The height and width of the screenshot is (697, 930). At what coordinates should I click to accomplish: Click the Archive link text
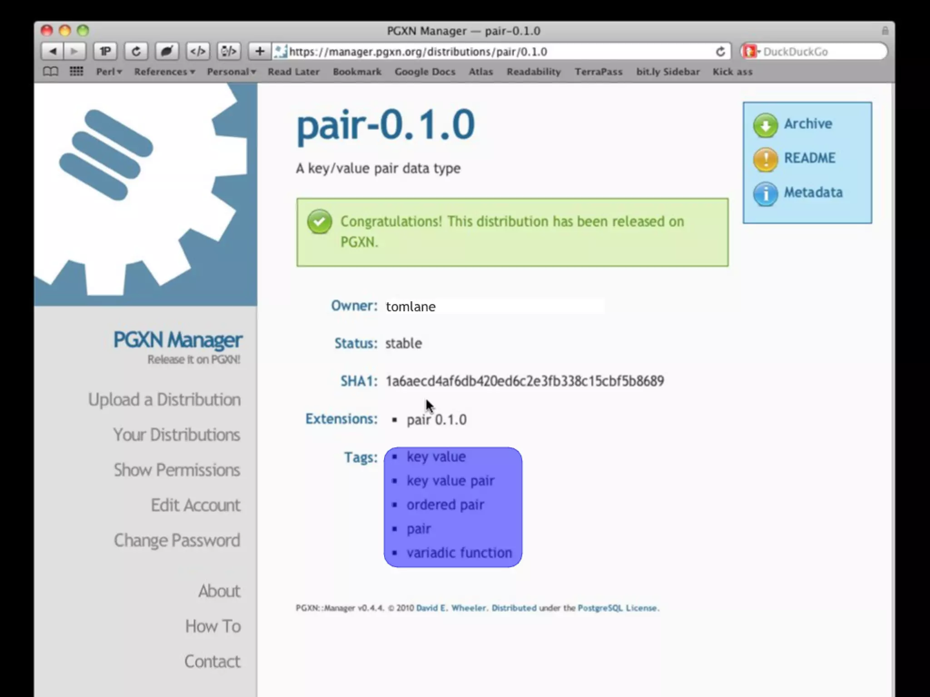point(808,123)
